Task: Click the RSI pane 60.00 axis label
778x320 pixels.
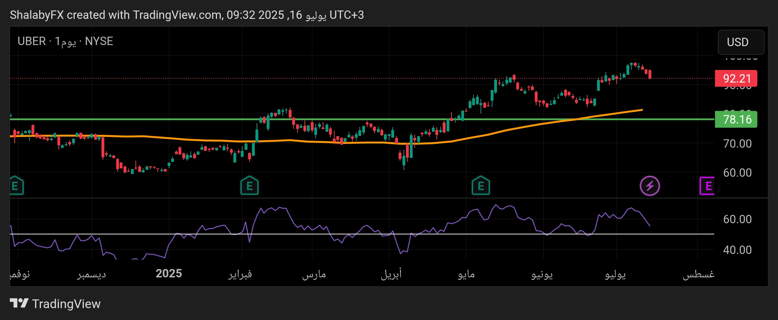Action: click(737, 219)
